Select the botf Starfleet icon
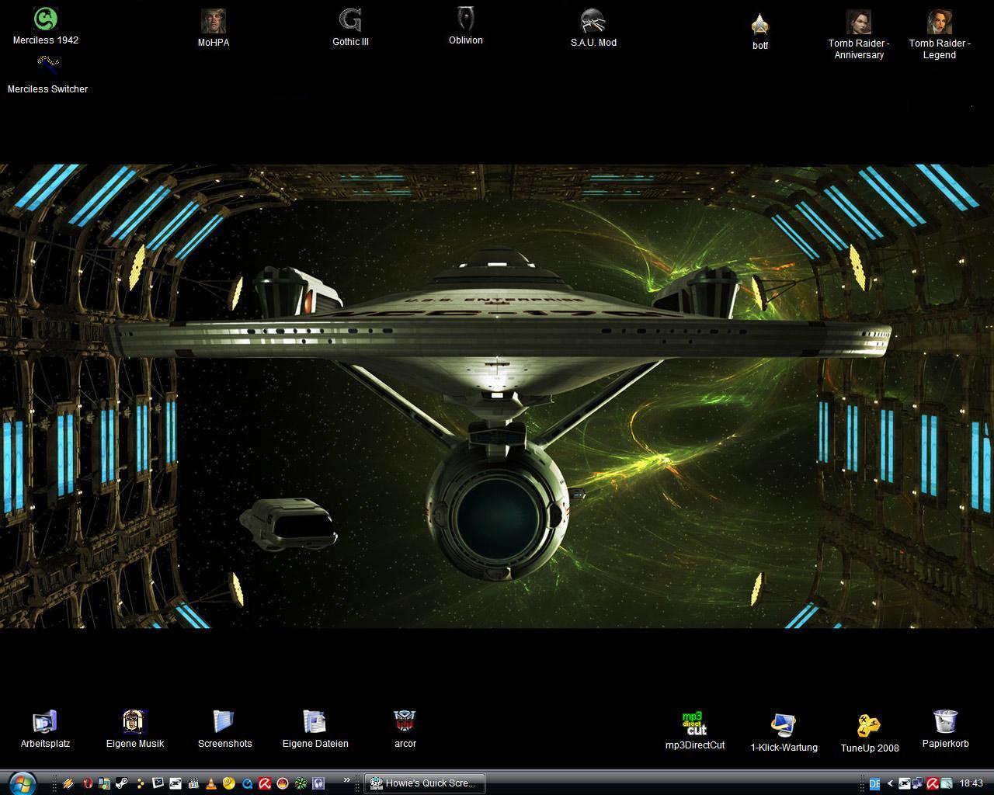The image size is (994, 795). click(x=760, y=33)
